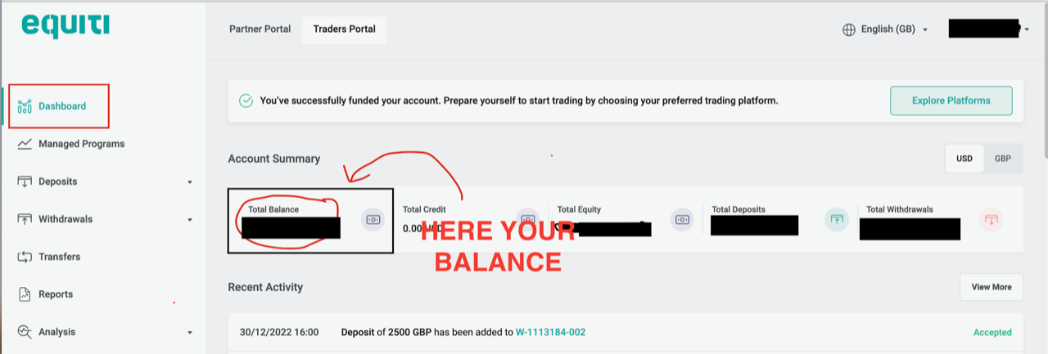Click the Total Withdrawals red icon
The height and width of the screenshot is (354, 1048).
pos(991,219)
